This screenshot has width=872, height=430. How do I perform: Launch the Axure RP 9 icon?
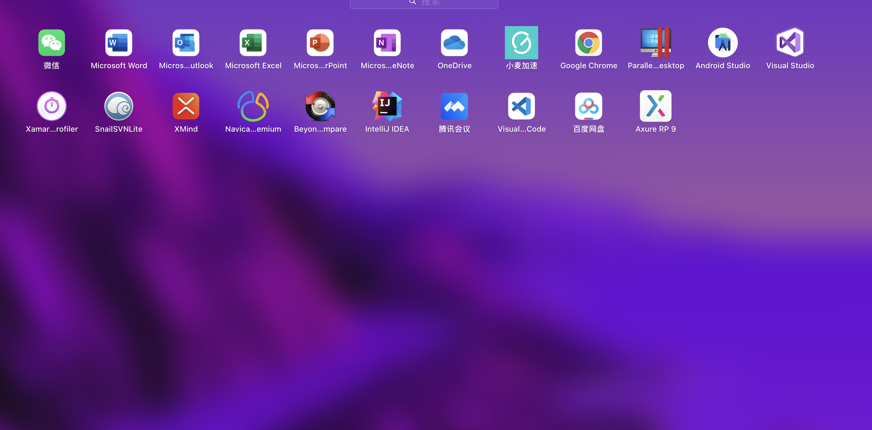[656, 106]
